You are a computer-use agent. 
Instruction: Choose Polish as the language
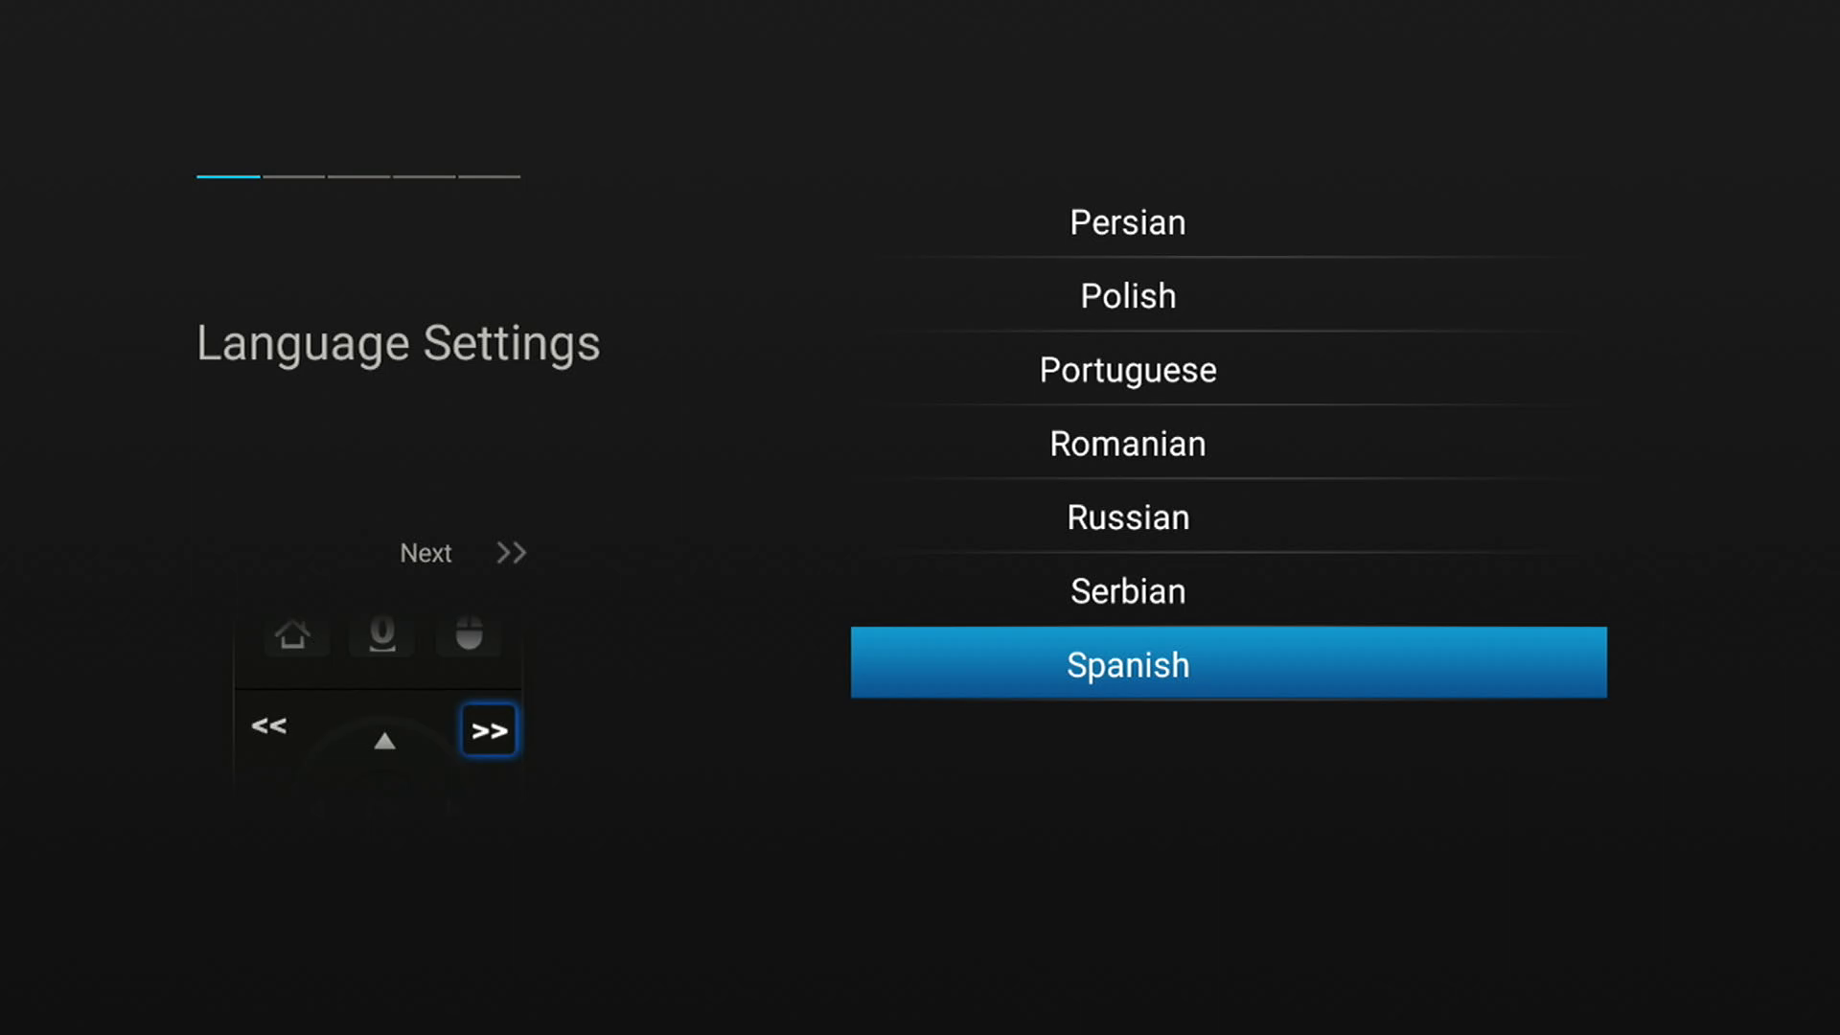[1128, 296]
